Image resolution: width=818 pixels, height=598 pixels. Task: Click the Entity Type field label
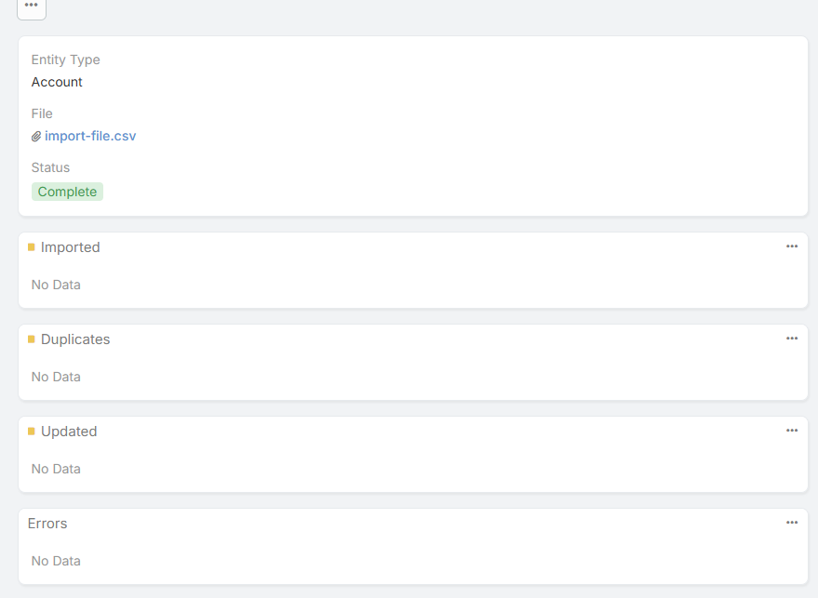point(65,60)
